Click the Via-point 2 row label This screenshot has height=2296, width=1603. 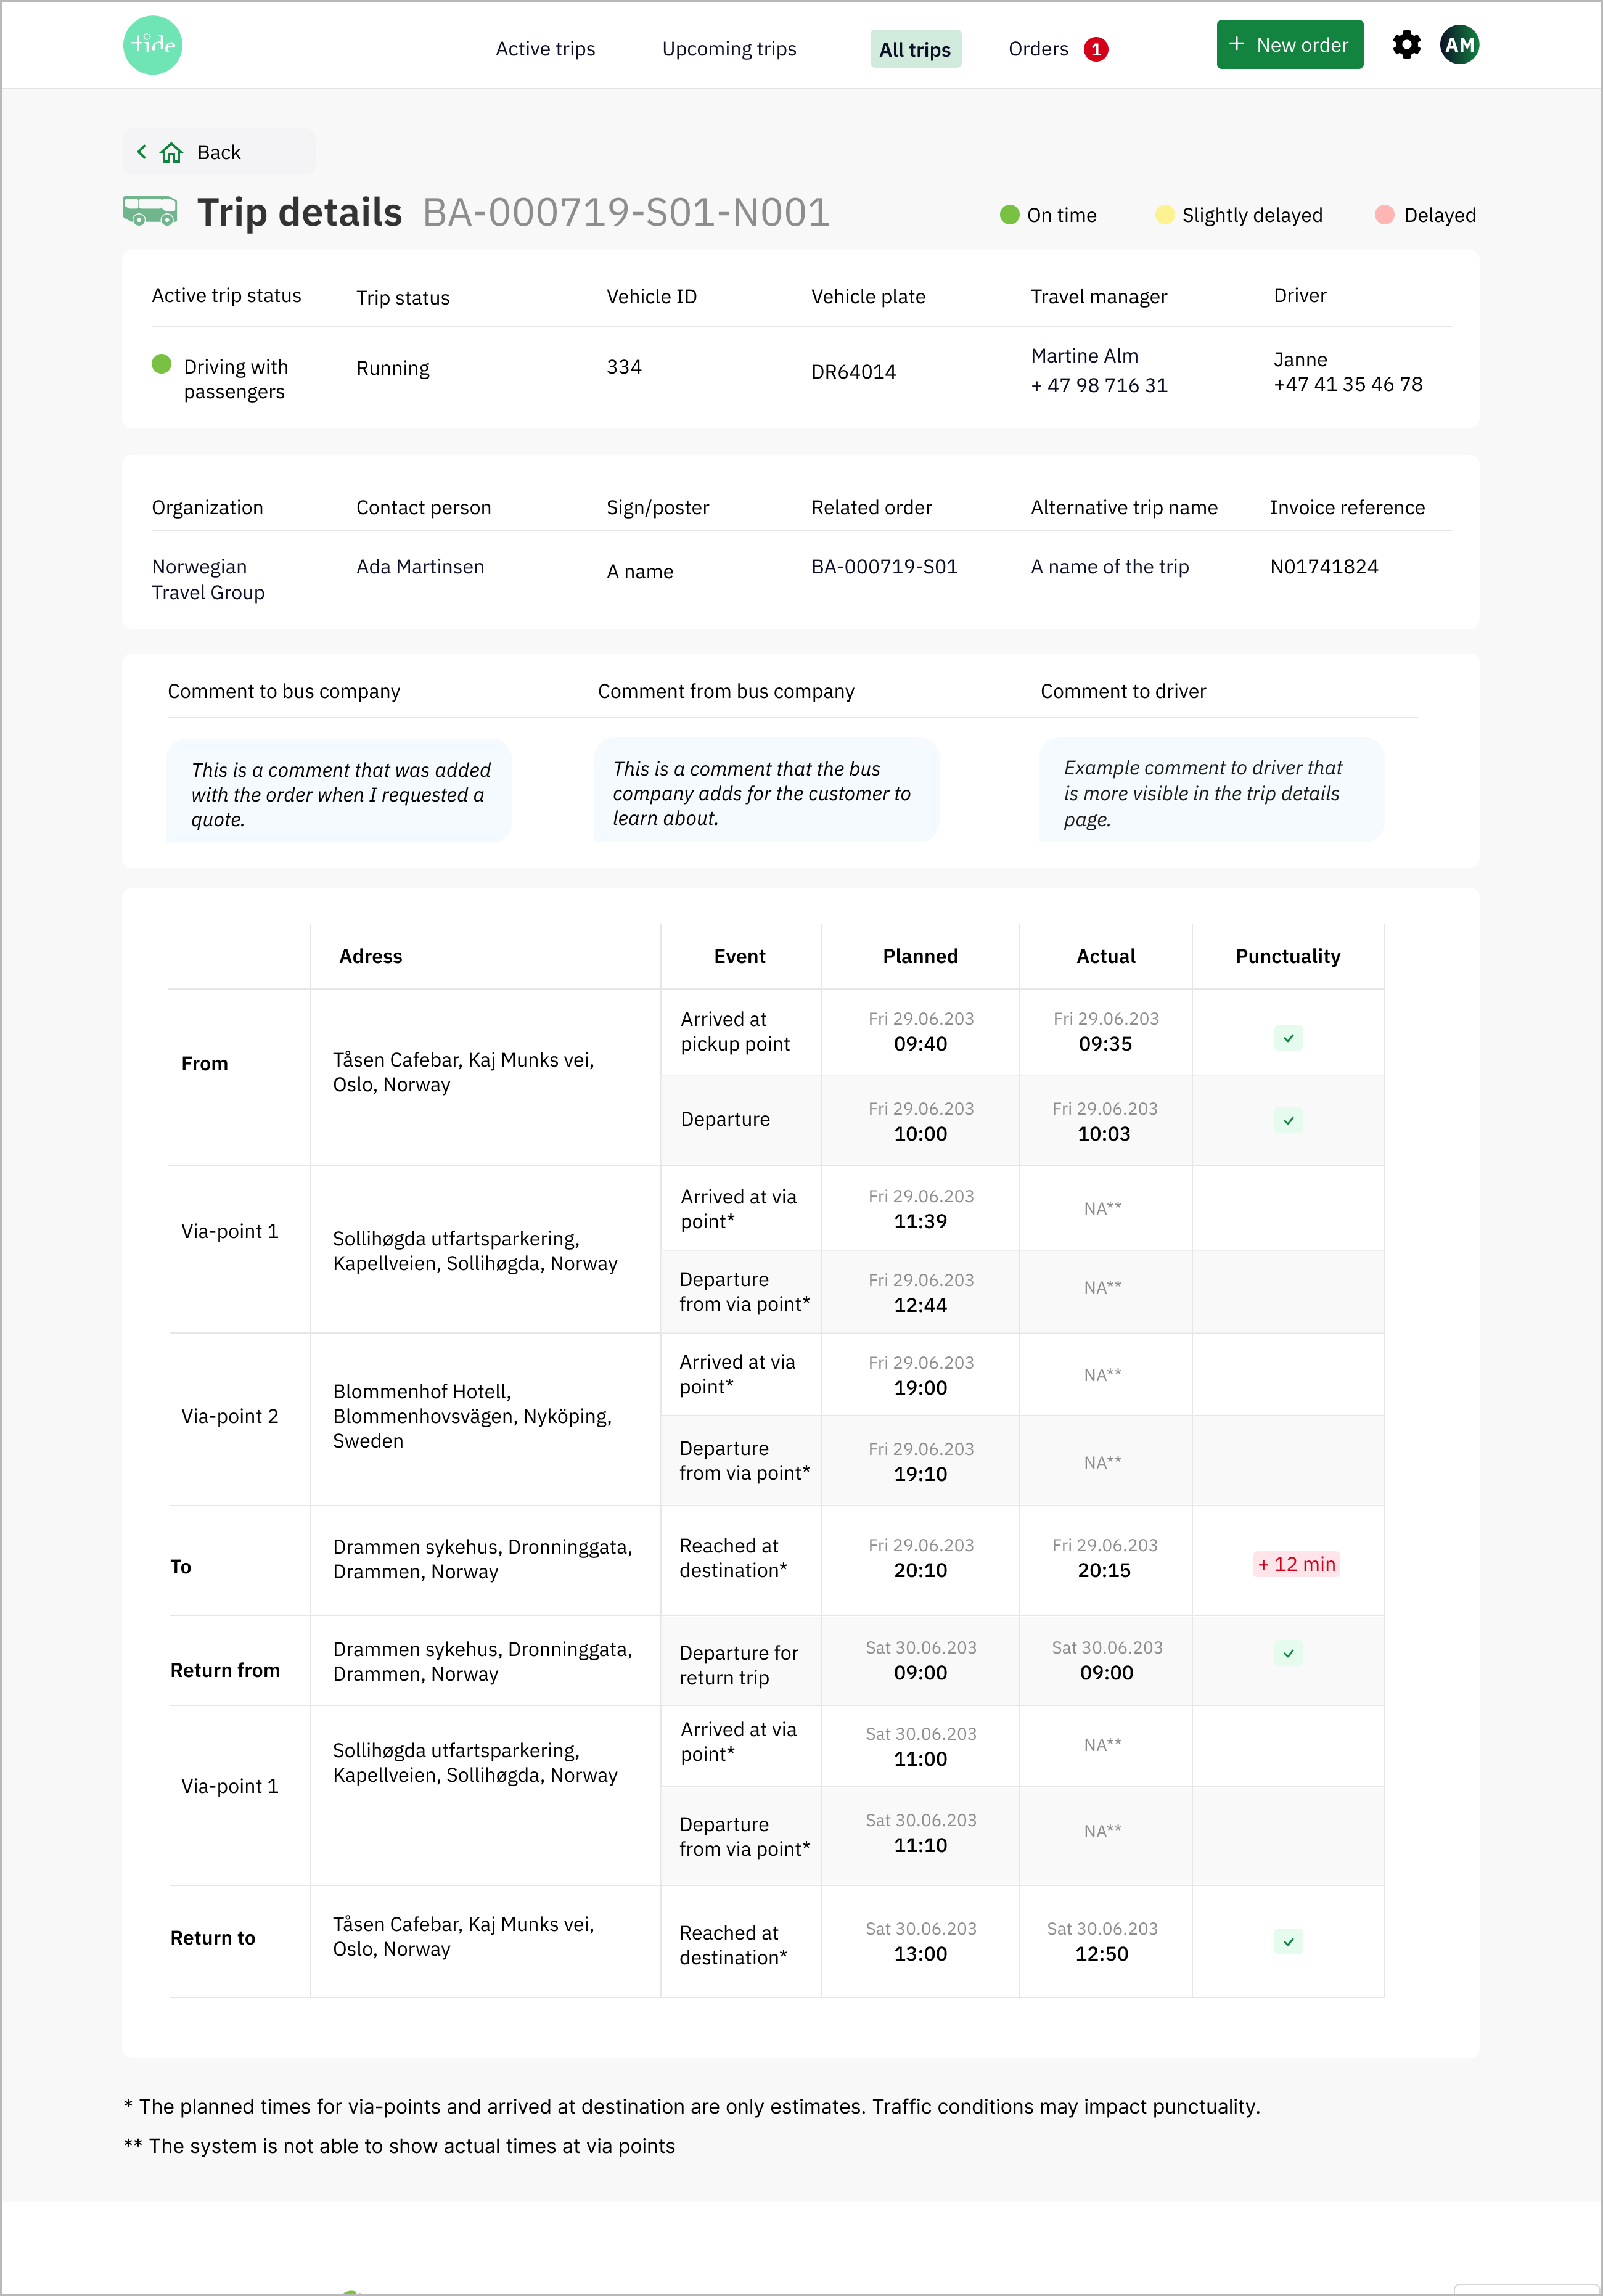click(230, 1416)
